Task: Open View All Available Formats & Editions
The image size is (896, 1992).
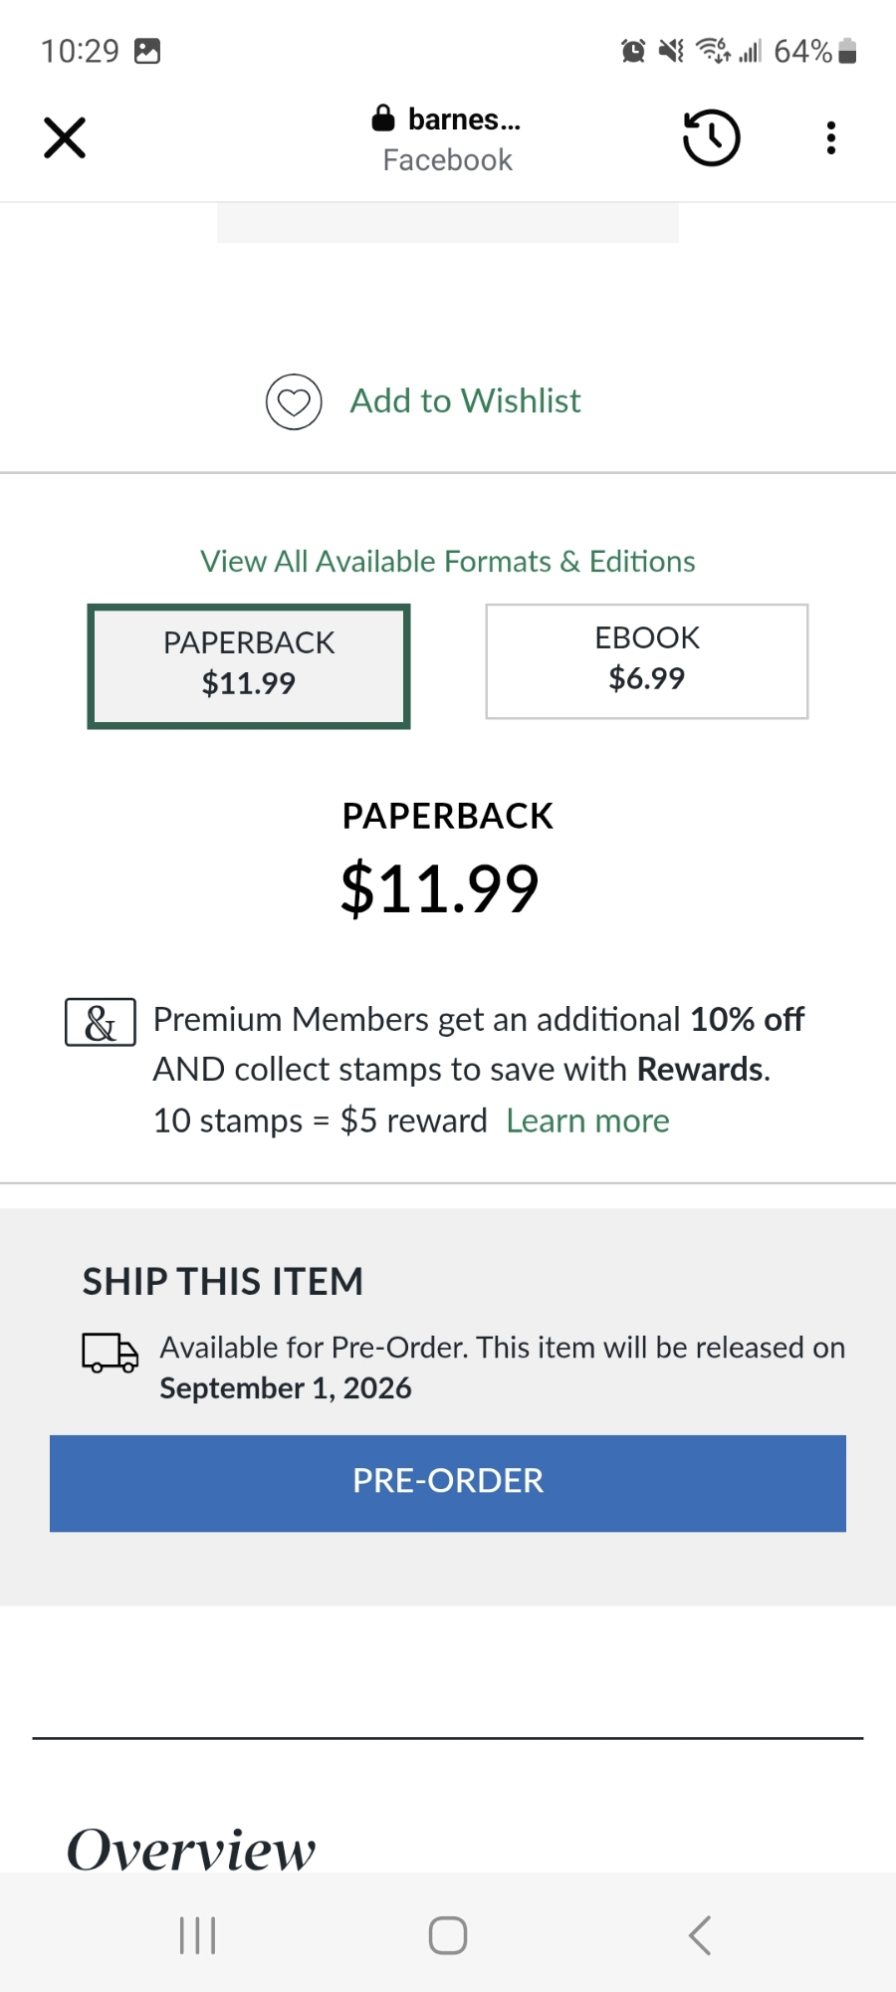Action: click(448, 562)
